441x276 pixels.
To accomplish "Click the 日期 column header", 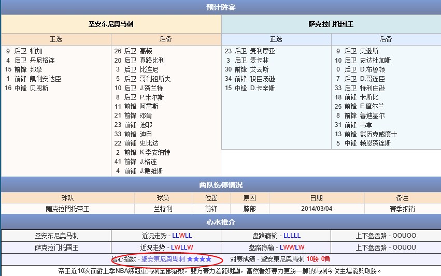I will pyautogui.click(x=317, y=198).
